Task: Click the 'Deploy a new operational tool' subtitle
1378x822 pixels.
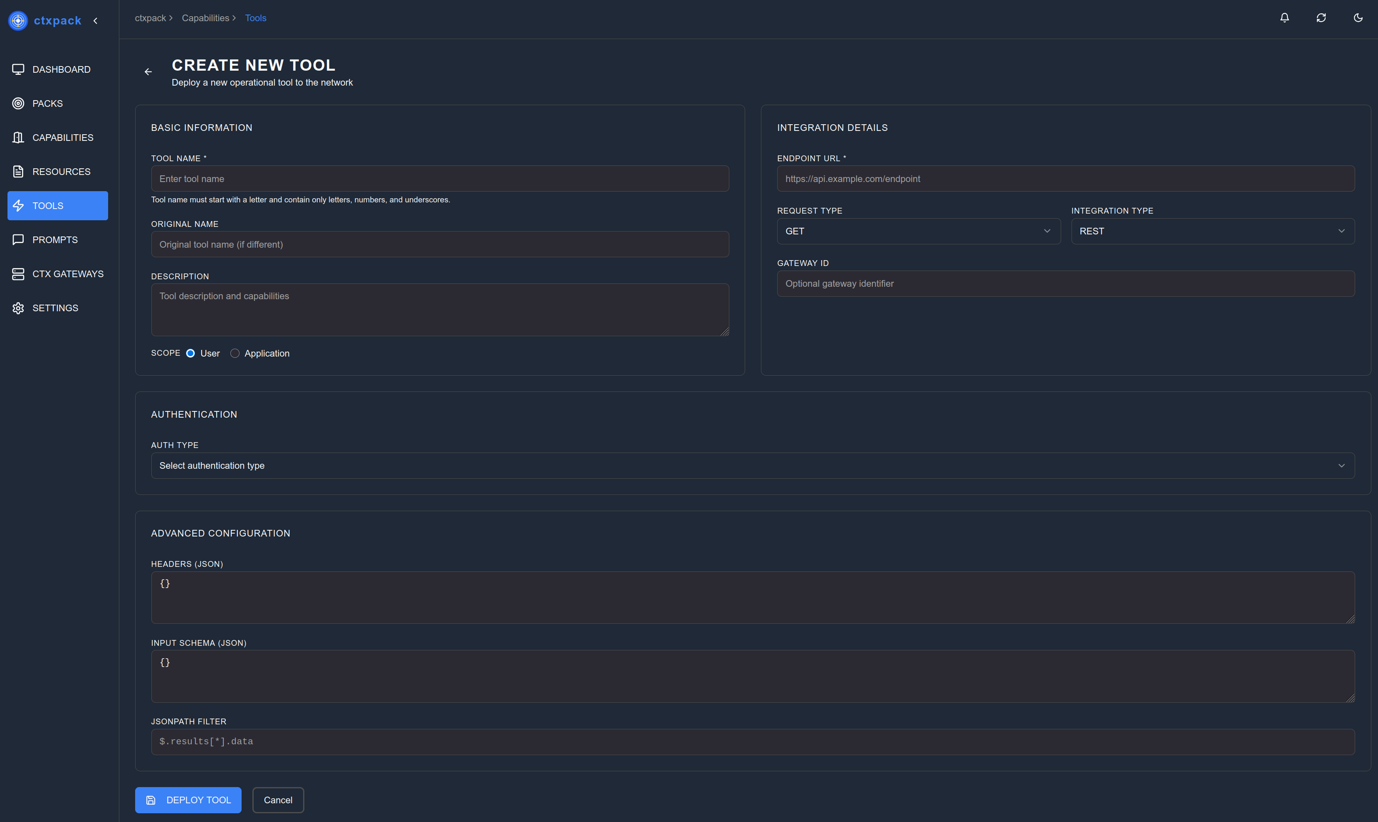Action: 262,83
